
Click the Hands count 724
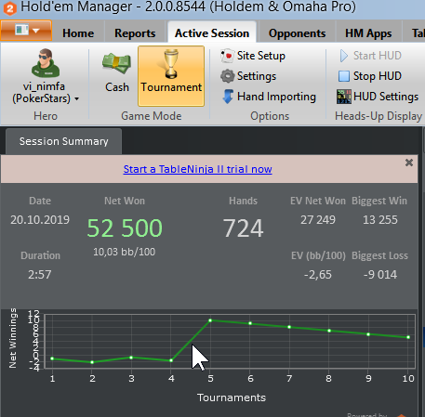[x=243, y=228]
